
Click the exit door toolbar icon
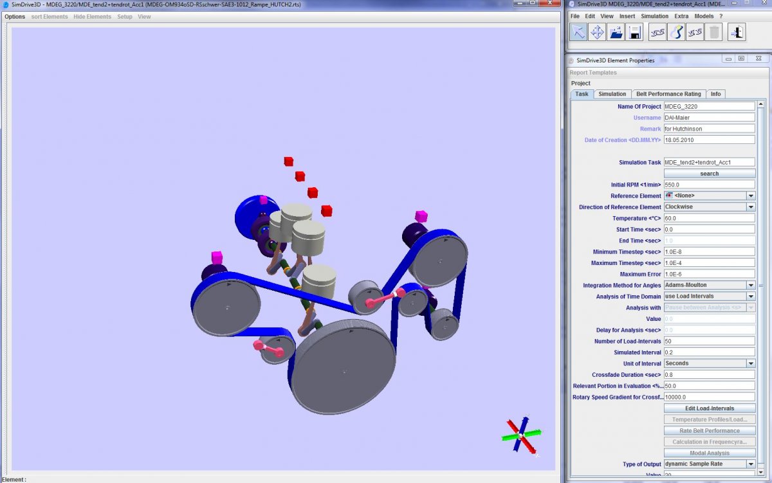737,32
